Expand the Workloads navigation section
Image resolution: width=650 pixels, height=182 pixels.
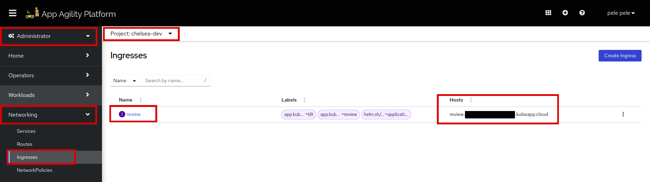click(49, 95)
